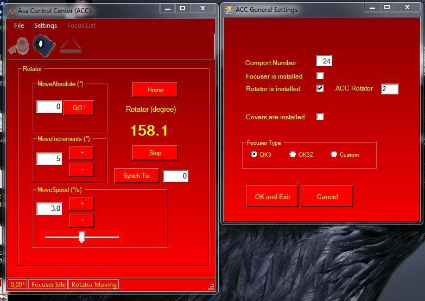The image size is (425, 301).
Task: Confirm settings with OK and Exit
Action: 272,196
